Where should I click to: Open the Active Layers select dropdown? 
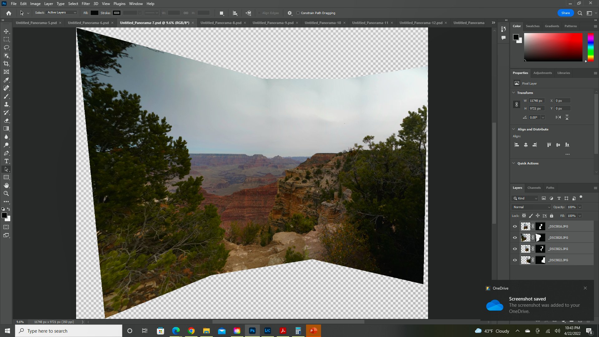(61, 12)
